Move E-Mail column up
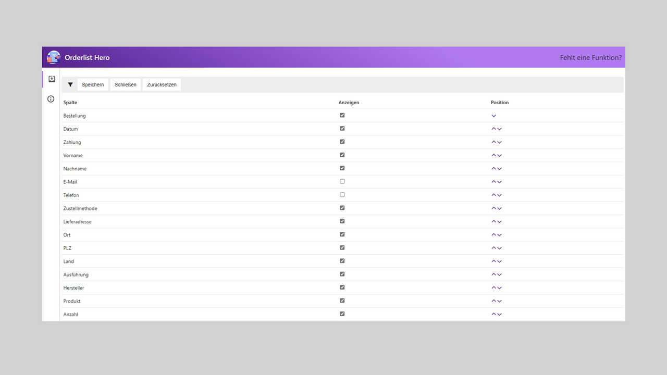The image size is (667, 375). click(494, 182)
